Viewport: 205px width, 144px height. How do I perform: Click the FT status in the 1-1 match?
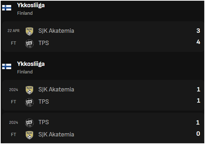[x=13, y=102]
